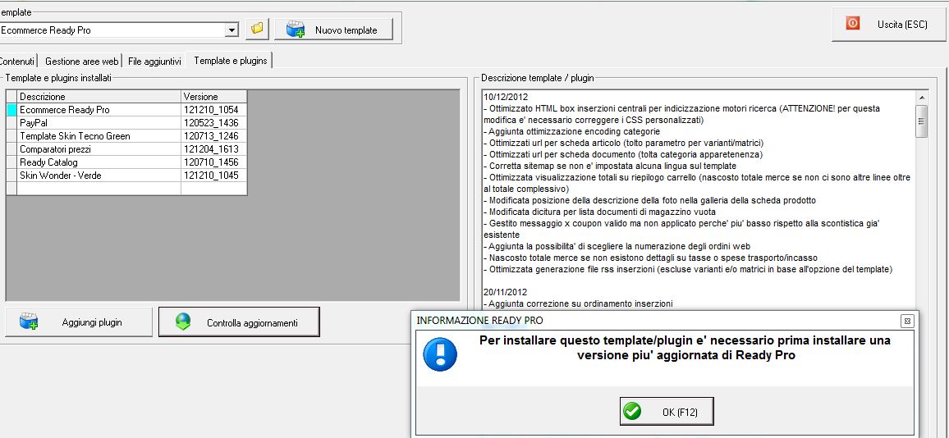Expand the Ecommerce Ready Pro template dropdown
The height and width of the screenshot is (438, 949).
(232, 30)
